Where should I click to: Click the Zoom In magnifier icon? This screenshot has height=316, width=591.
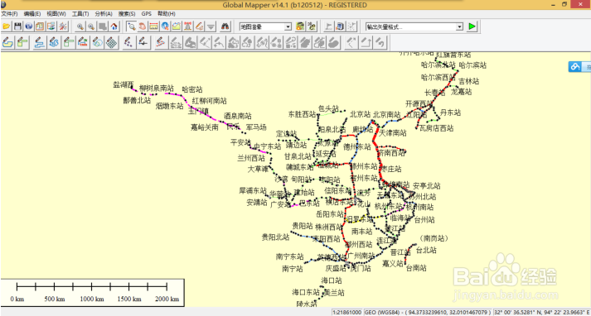[x=80, y=26]
